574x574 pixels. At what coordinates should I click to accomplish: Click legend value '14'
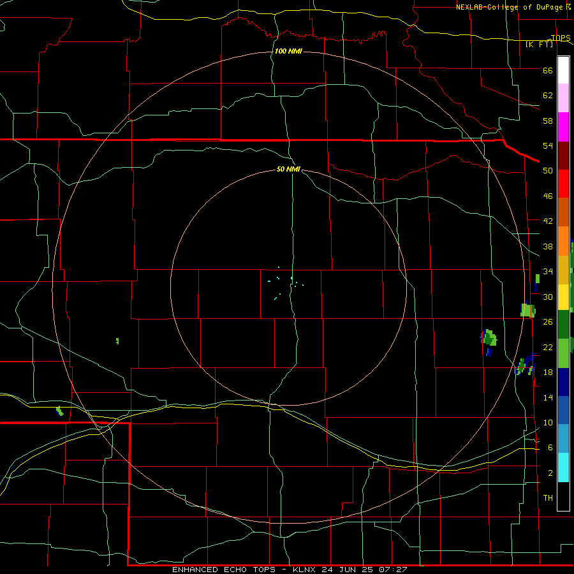[x=548, y=397]
